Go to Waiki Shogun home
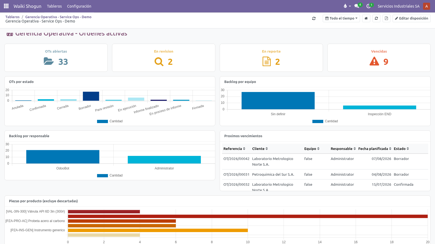 [x=27, y=6]
